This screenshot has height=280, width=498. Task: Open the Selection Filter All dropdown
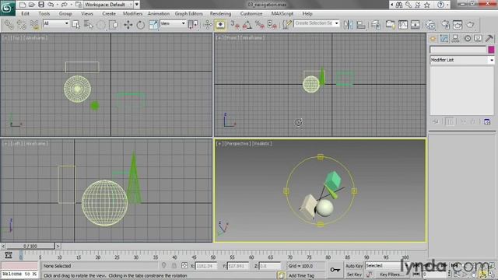(x=56, y=23)
